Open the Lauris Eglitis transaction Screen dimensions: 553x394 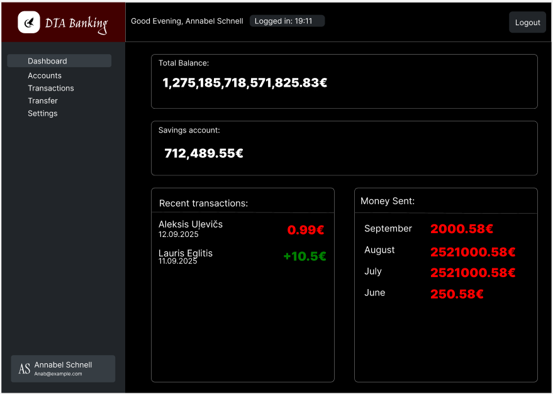pos(186,256)
